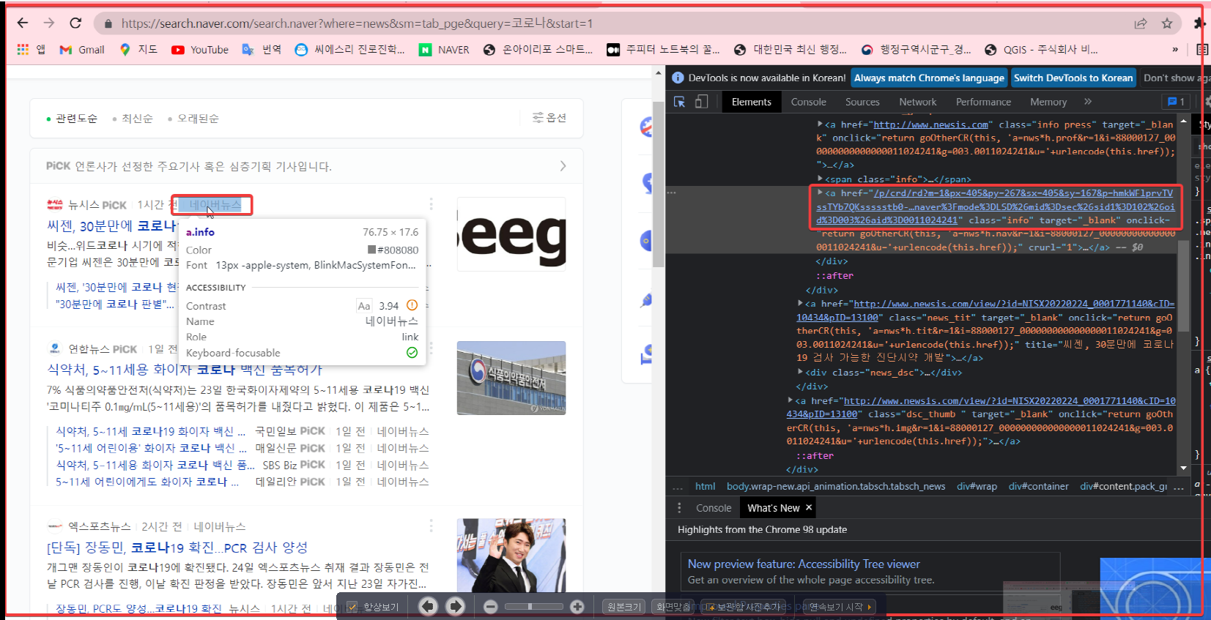
Task: Switch to the Network tab
Action: pos(917,102)
